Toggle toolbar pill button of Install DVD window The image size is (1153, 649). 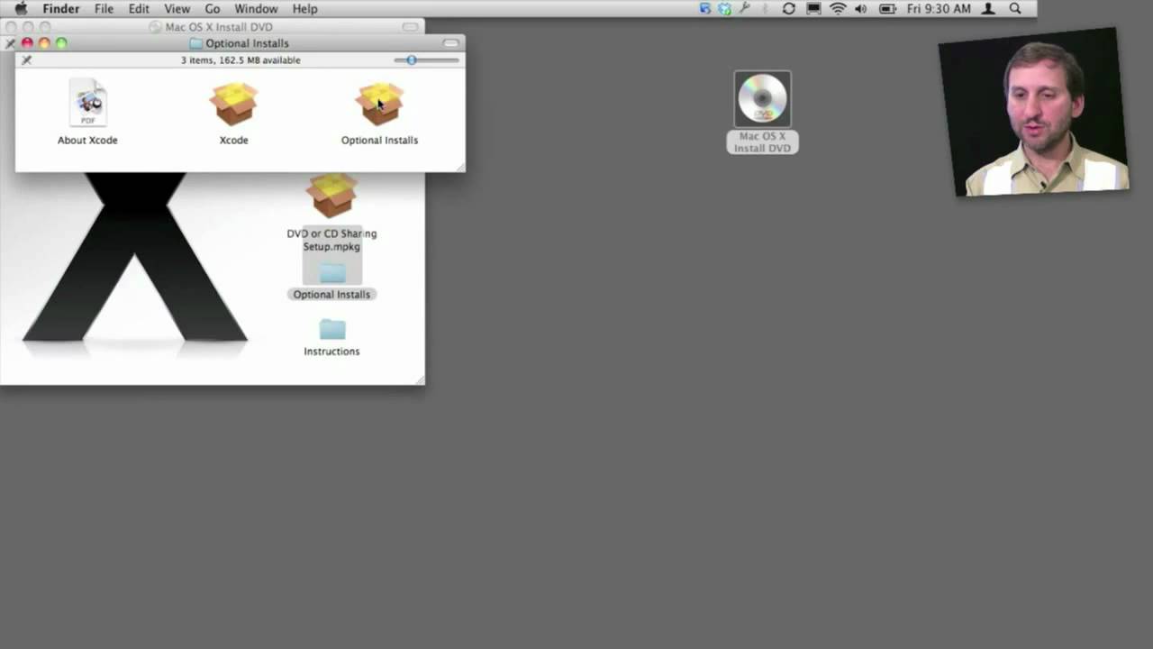(410, 27)
